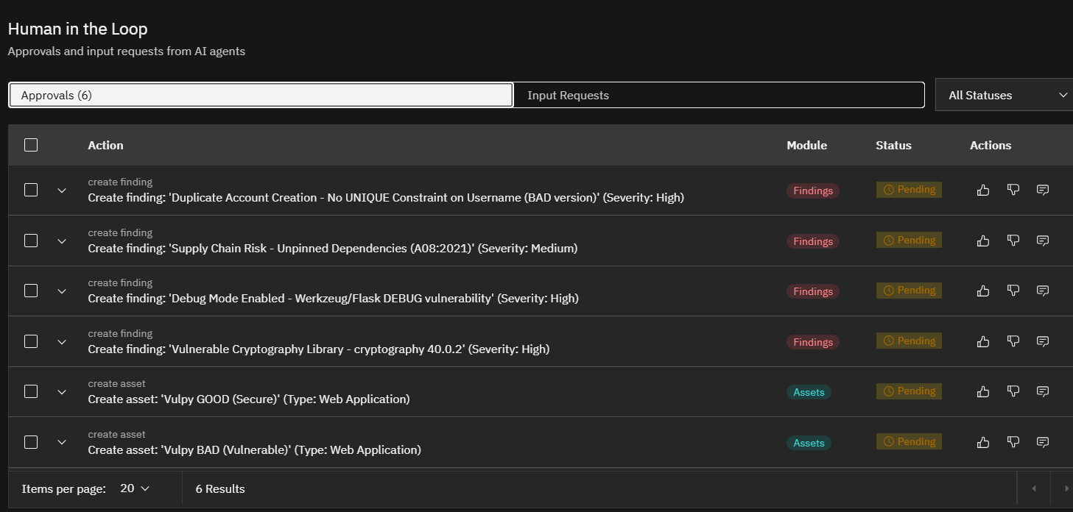The image size is (1073, 512).
Task: Reject the Vulnerable Cryptography Library finding with thumbs-down
Action: [1013, 341]
